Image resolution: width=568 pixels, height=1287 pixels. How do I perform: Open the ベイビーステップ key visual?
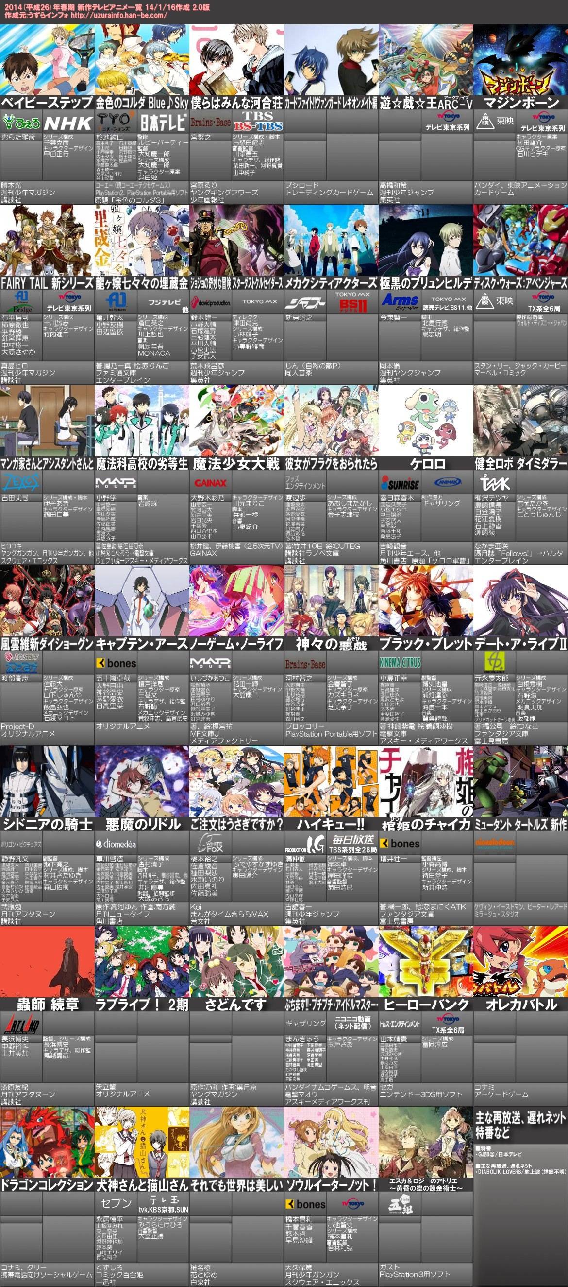click(x=47, y=59)
